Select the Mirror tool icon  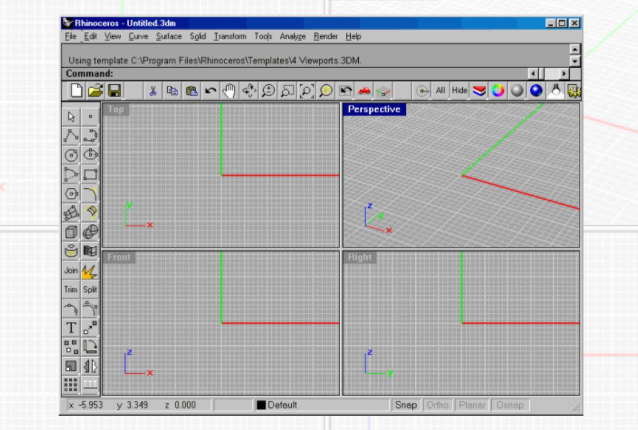90,366
